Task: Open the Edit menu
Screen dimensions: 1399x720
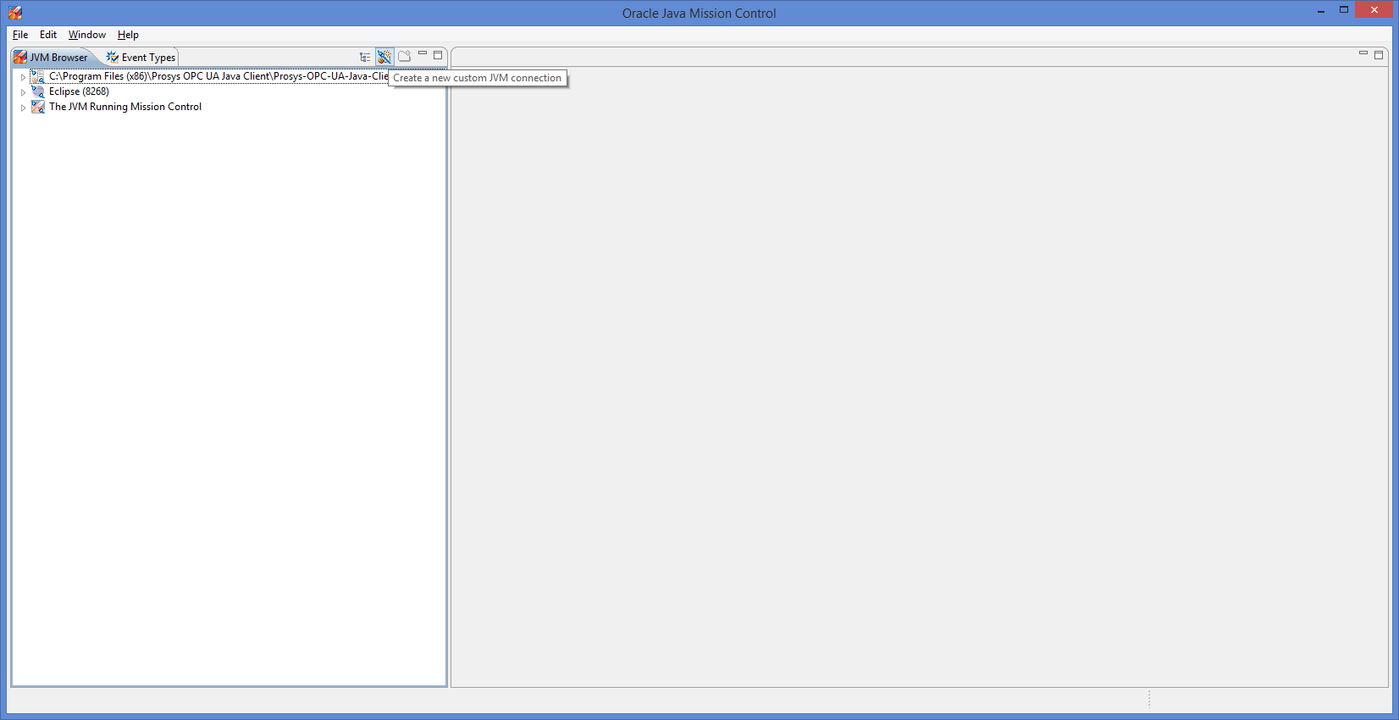Action: (x=48, y=35)
